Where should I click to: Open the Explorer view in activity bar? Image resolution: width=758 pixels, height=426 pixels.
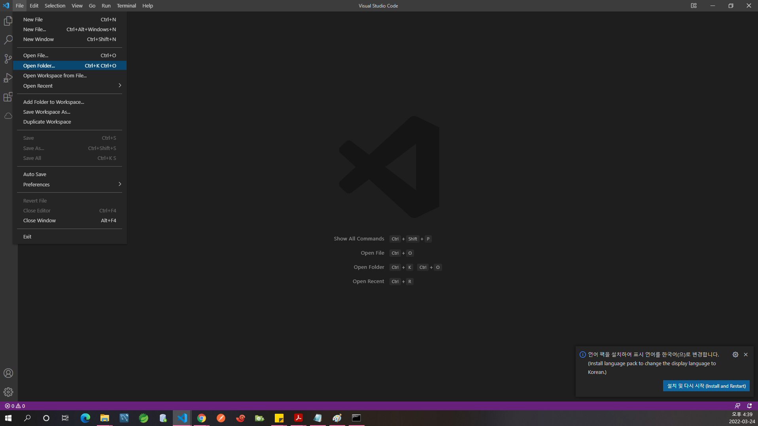[x=8, y=21]
